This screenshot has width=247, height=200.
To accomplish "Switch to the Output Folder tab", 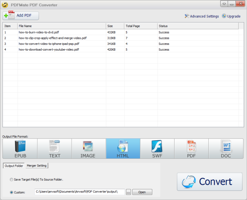I will (x=14, y=166).
